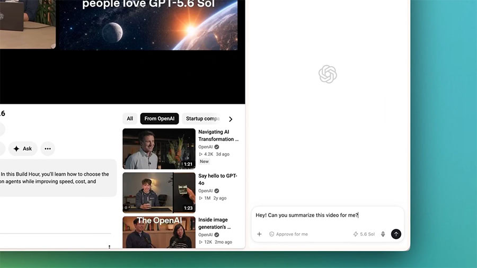
Task: Click the video player showing 'people love GPT-5.6 Sol'
Action: tap(122, 52)
